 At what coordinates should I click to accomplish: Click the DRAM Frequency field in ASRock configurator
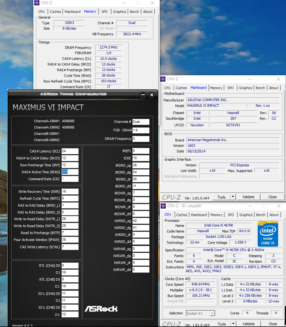click(141, 139)
